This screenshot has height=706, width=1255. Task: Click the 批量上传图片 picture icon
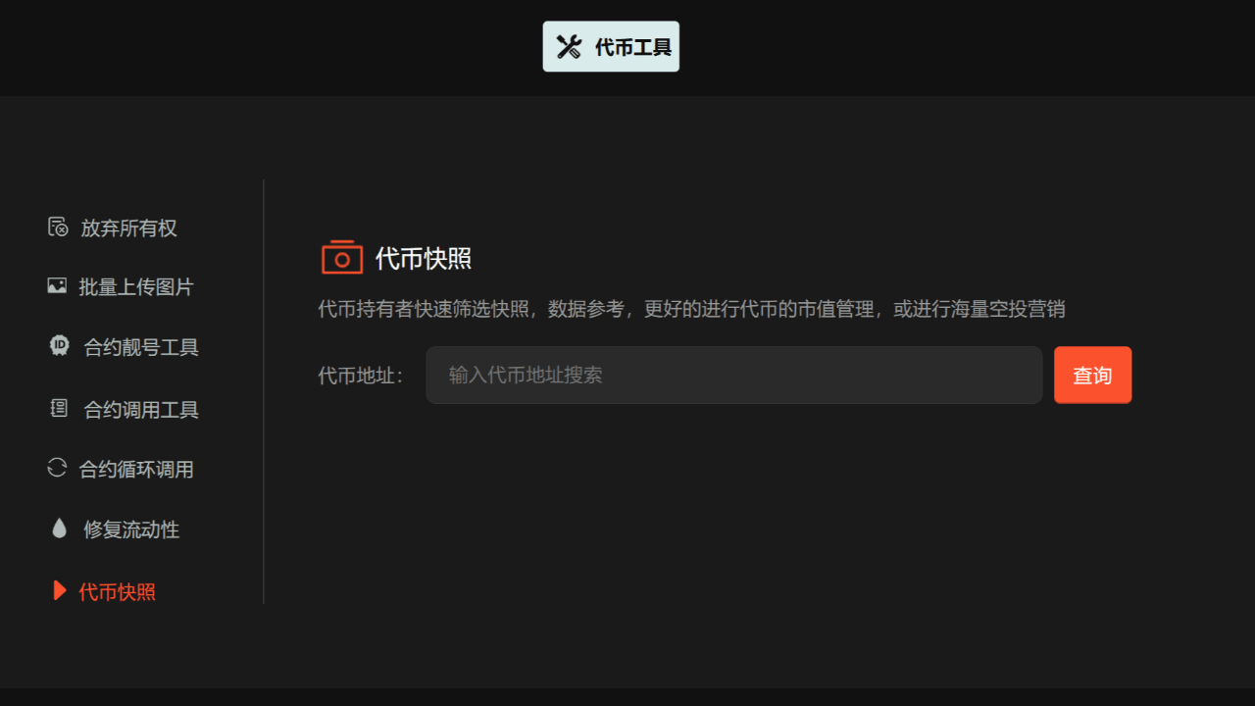[57, 286]
